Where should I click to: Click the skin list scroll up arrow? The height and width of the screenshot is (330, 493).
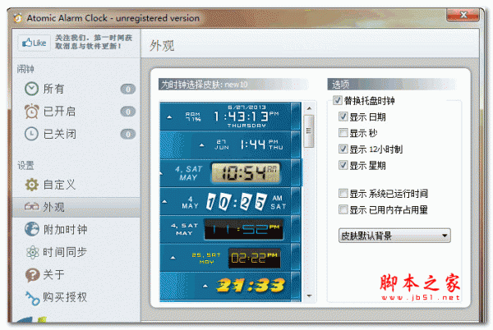[309, 108]
